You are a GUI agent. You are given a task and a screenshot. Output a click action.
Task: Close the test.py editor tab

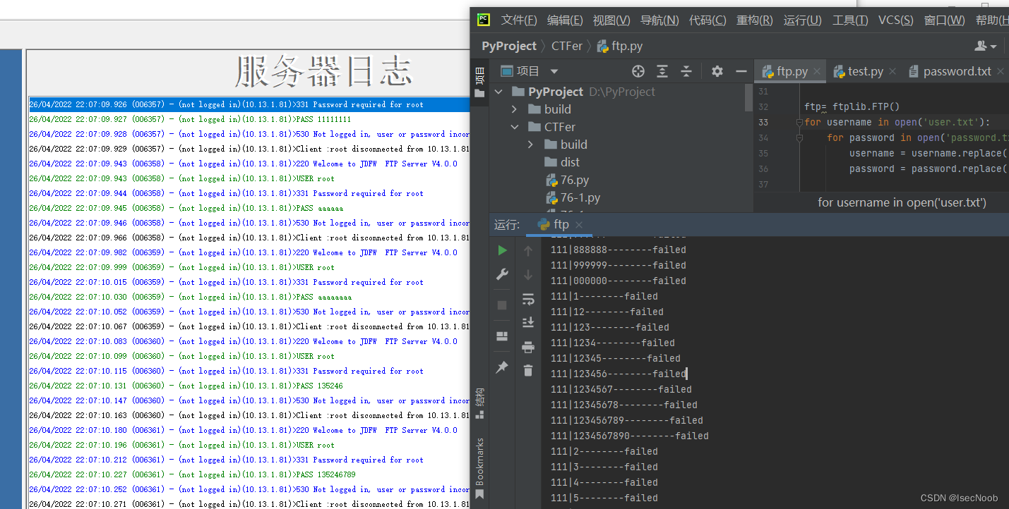point(892,71)
